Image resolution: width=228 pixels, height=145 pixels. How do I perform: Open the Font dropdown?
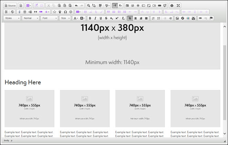pyautogui.click(x=49, y=18)
